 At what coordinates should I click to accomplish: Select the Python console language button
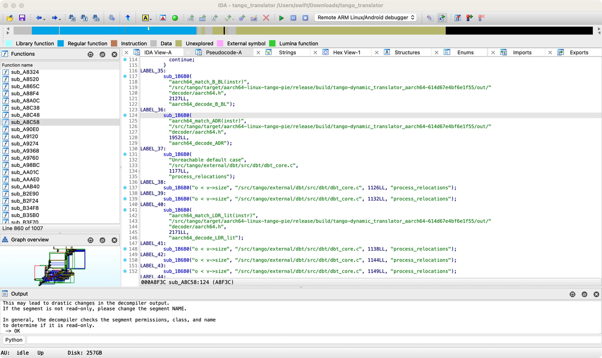click(x=14, y=340)
